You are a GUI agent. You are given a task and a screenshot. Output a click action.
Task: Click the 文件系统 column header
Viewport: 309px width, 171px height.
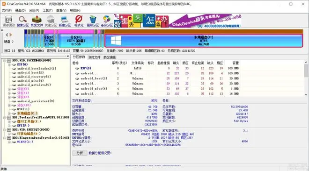click(137, 63)
